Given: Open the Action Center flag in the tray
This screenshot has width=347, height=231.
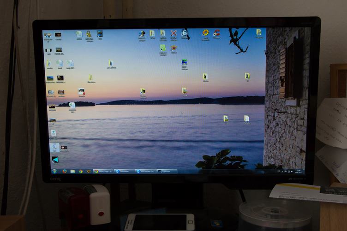Looking at the screenshot, I should [x=286, y=172].
